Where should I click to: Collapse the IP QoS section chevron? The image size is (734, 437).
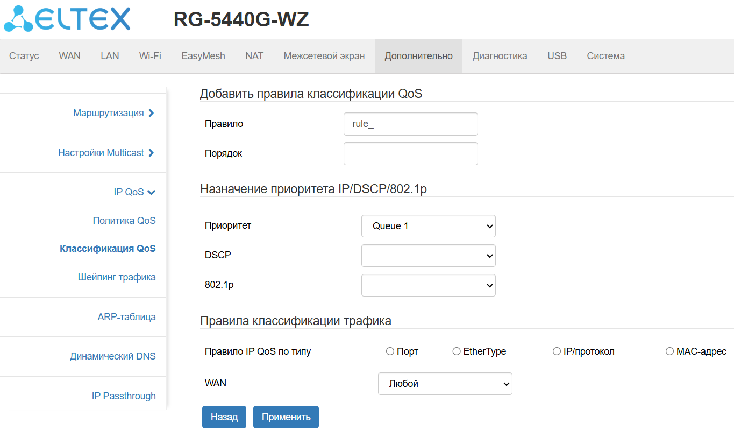click(x=151, y=192)
